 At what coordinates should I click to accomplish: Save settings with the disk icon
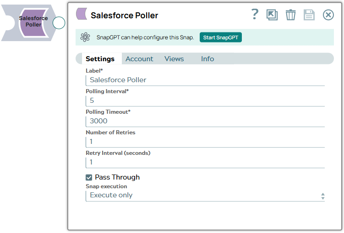coord(309,15)
